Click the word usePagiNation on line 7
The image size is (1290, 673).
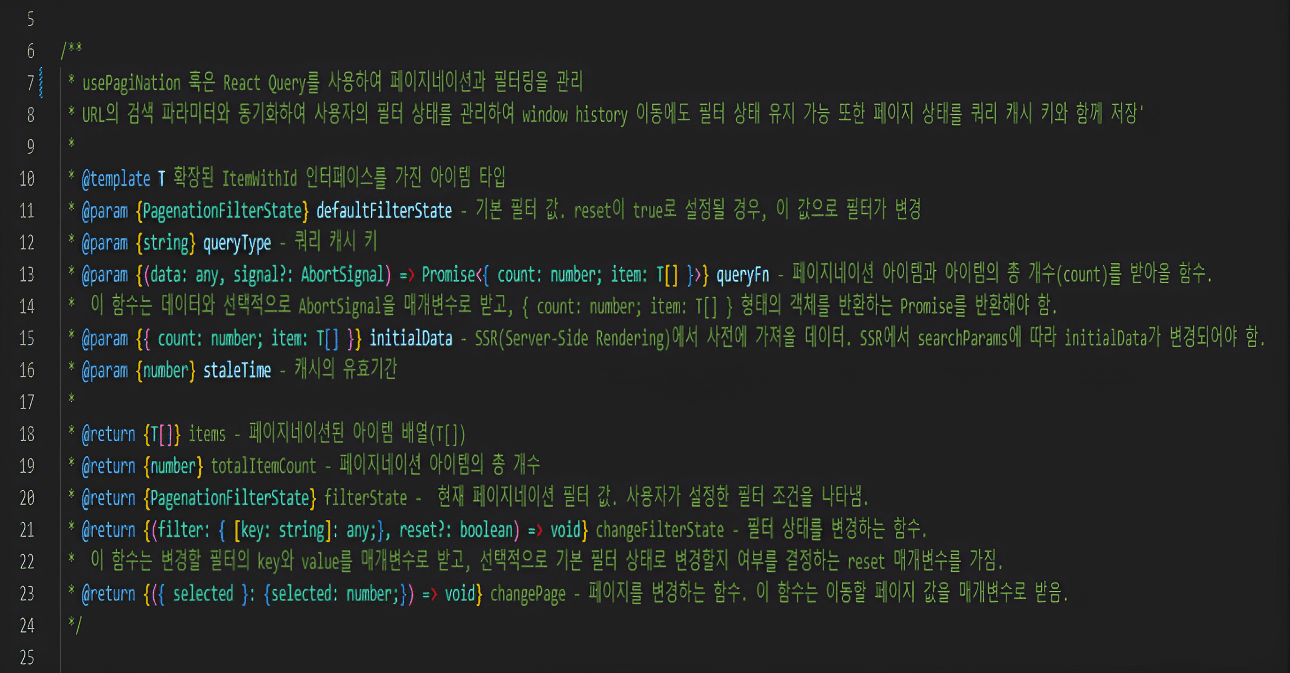pos(131,83)
